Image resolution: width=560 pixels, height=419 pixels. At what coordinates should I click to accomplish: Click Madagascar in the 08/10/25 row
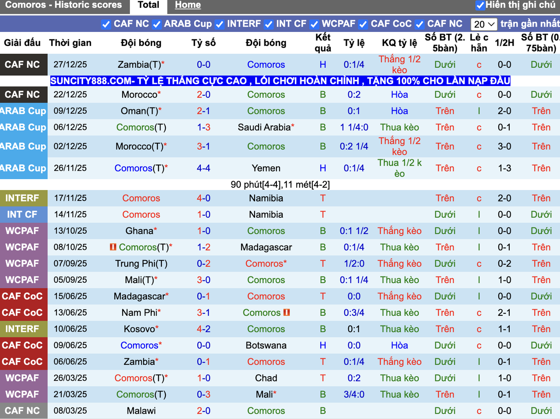(266, 247)
